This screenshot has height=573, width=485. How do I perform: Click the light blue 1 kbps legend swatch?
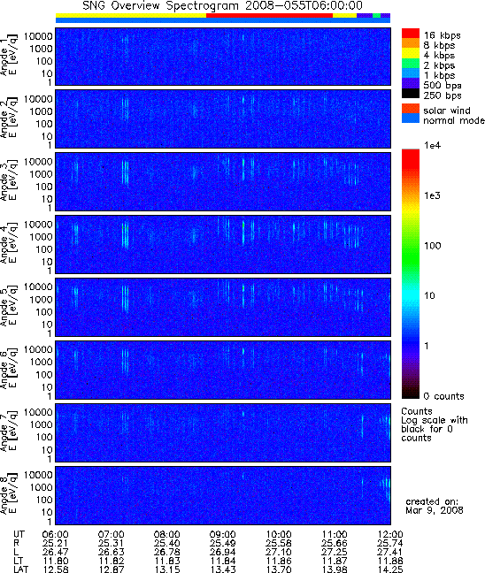(x=411, y=73)
